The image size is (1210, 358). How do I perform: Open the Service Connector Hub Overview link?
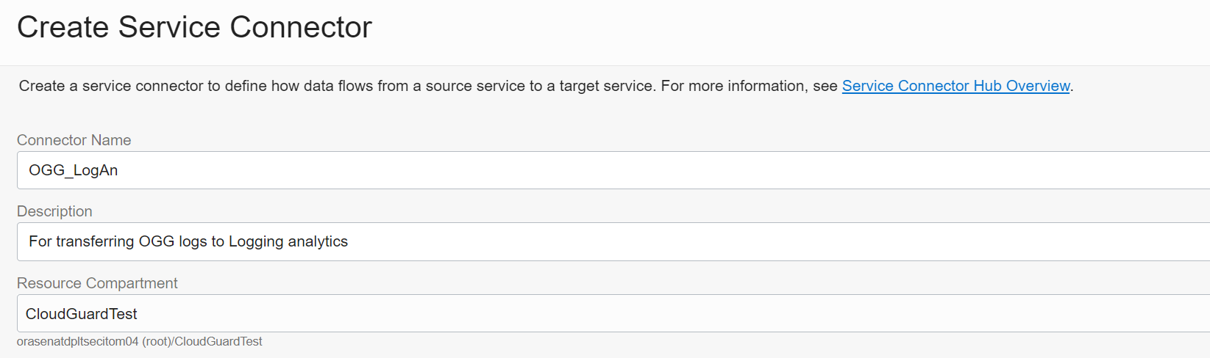pyautogui.click(x=955, y=86)
